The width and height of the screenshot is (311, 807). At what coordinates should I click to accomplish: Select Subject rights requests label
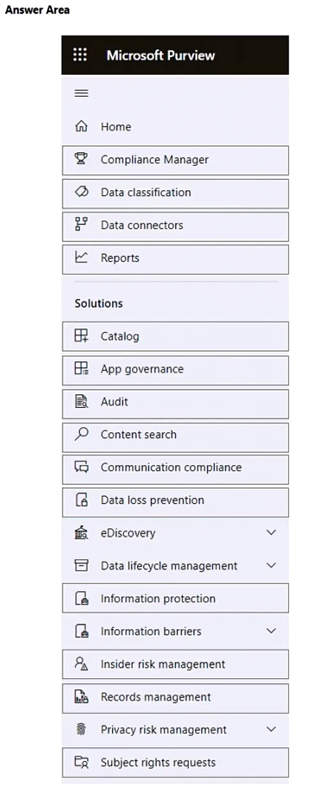pos(158,762)
